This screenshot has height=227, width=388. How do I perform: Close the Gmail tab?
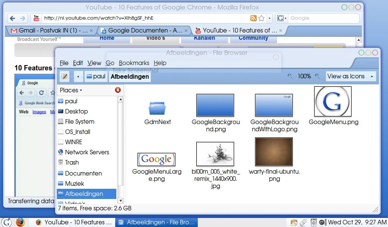tap(91, 31)
